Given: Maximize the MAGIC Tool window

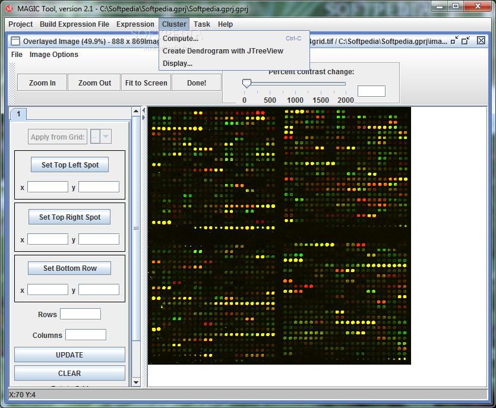Looking at the screenshot, I should [456, 6].
